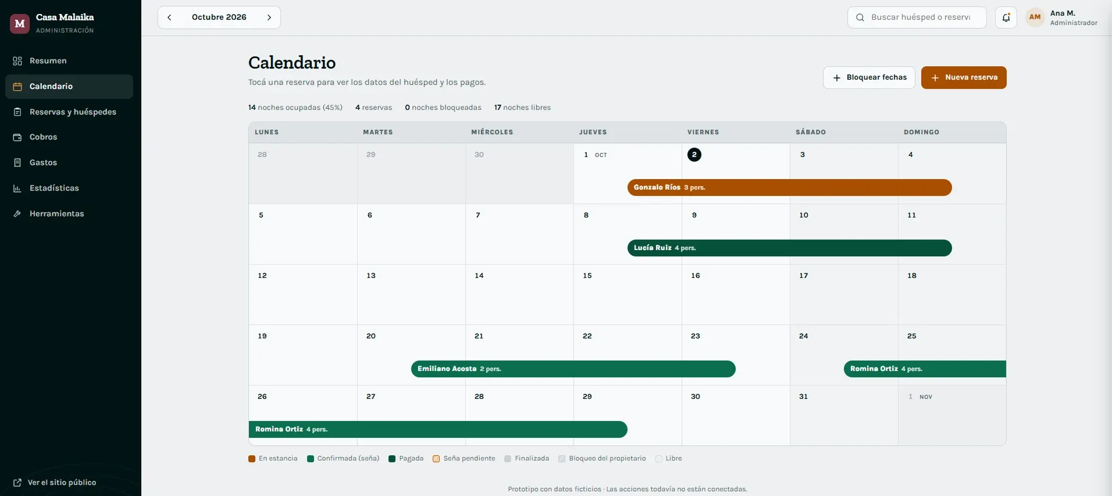Screen dimensions: 1112x496
Task: Click the Estadísticas chart icon
Action: coord(17,188)
